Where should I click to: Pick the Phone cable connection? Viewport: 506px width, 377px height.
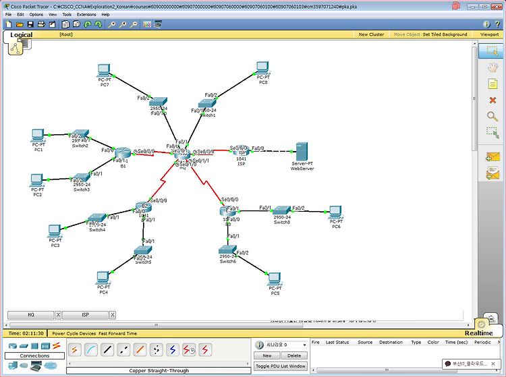coord(157,350)
